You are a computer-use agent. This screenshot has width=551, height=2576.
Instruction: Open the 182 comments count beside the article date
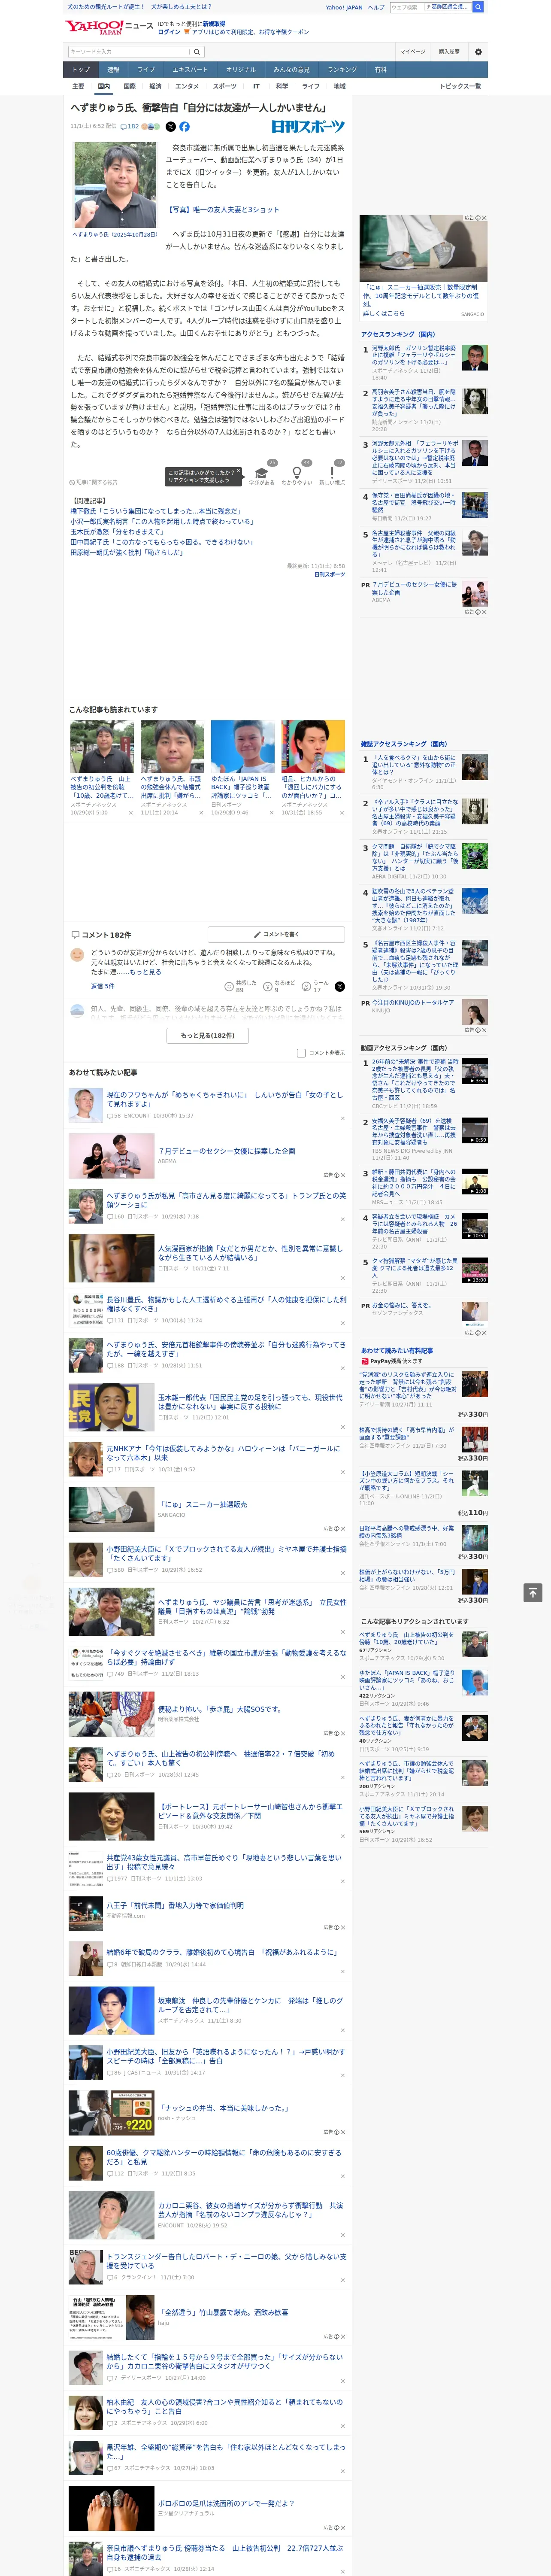point(130,127)
